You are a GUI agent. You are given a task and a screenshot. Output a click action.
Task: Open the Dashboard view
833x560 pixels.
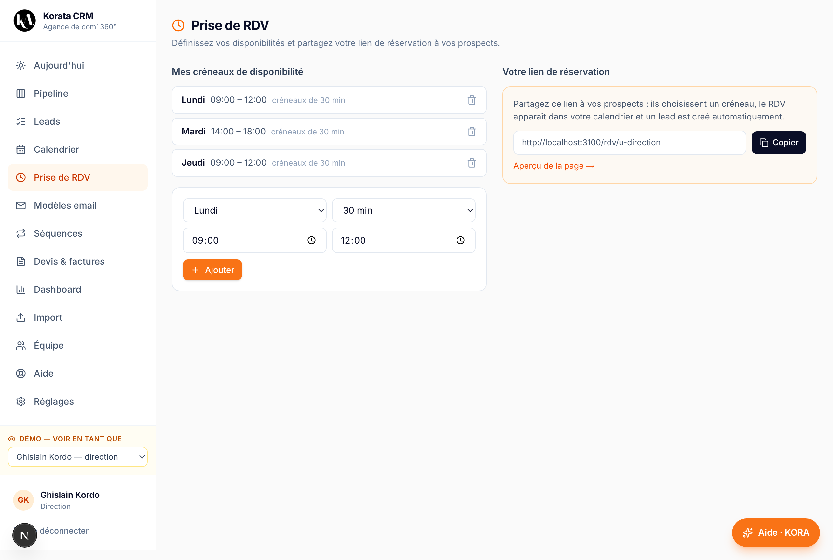tap(78, 289)
